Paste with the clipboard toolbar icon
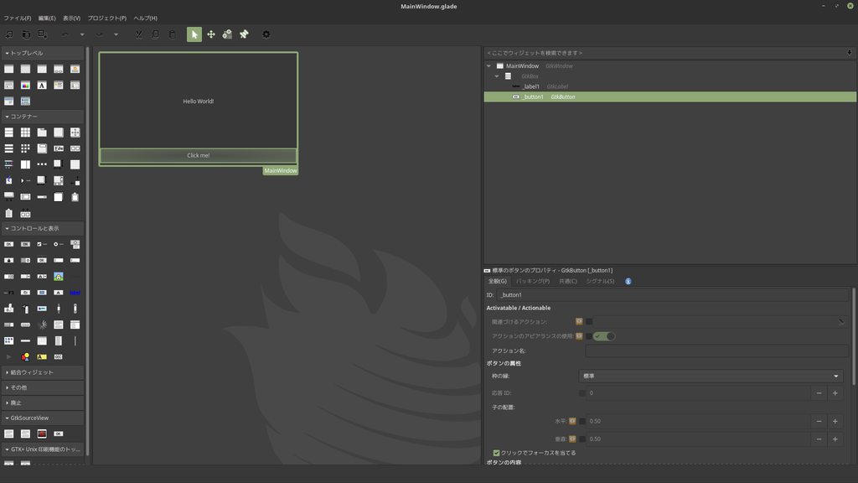The height and width of the screenshot is (483, 858). click(173, 34)
